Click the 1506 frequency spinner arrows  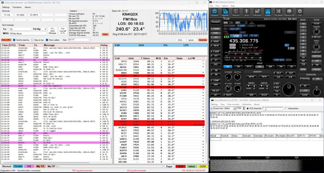244,108
